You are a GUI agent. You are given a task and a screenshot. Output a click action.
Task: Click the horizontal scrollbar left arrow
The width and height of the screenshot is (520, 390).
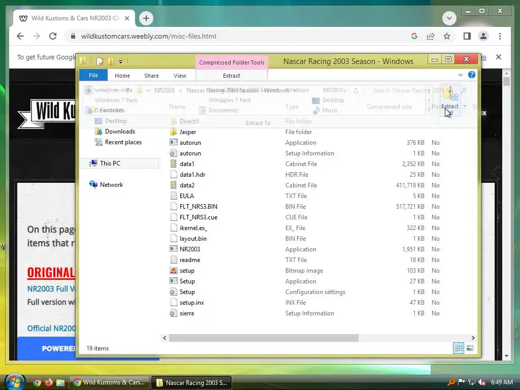click(x=165, y=338)
